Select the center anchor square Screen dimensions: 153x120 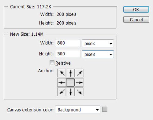point(70,82)
